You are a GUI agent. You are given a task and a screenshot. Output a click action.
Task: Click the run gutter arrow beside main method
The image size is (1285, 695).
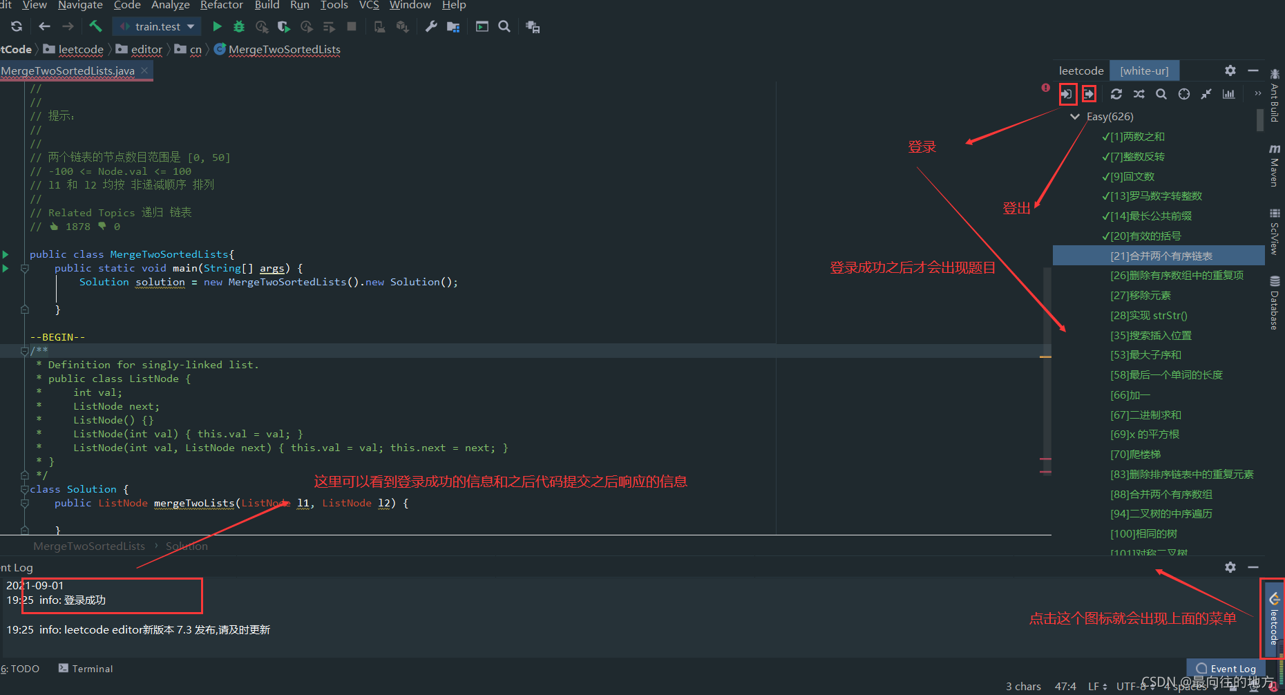tap(6, 268)
